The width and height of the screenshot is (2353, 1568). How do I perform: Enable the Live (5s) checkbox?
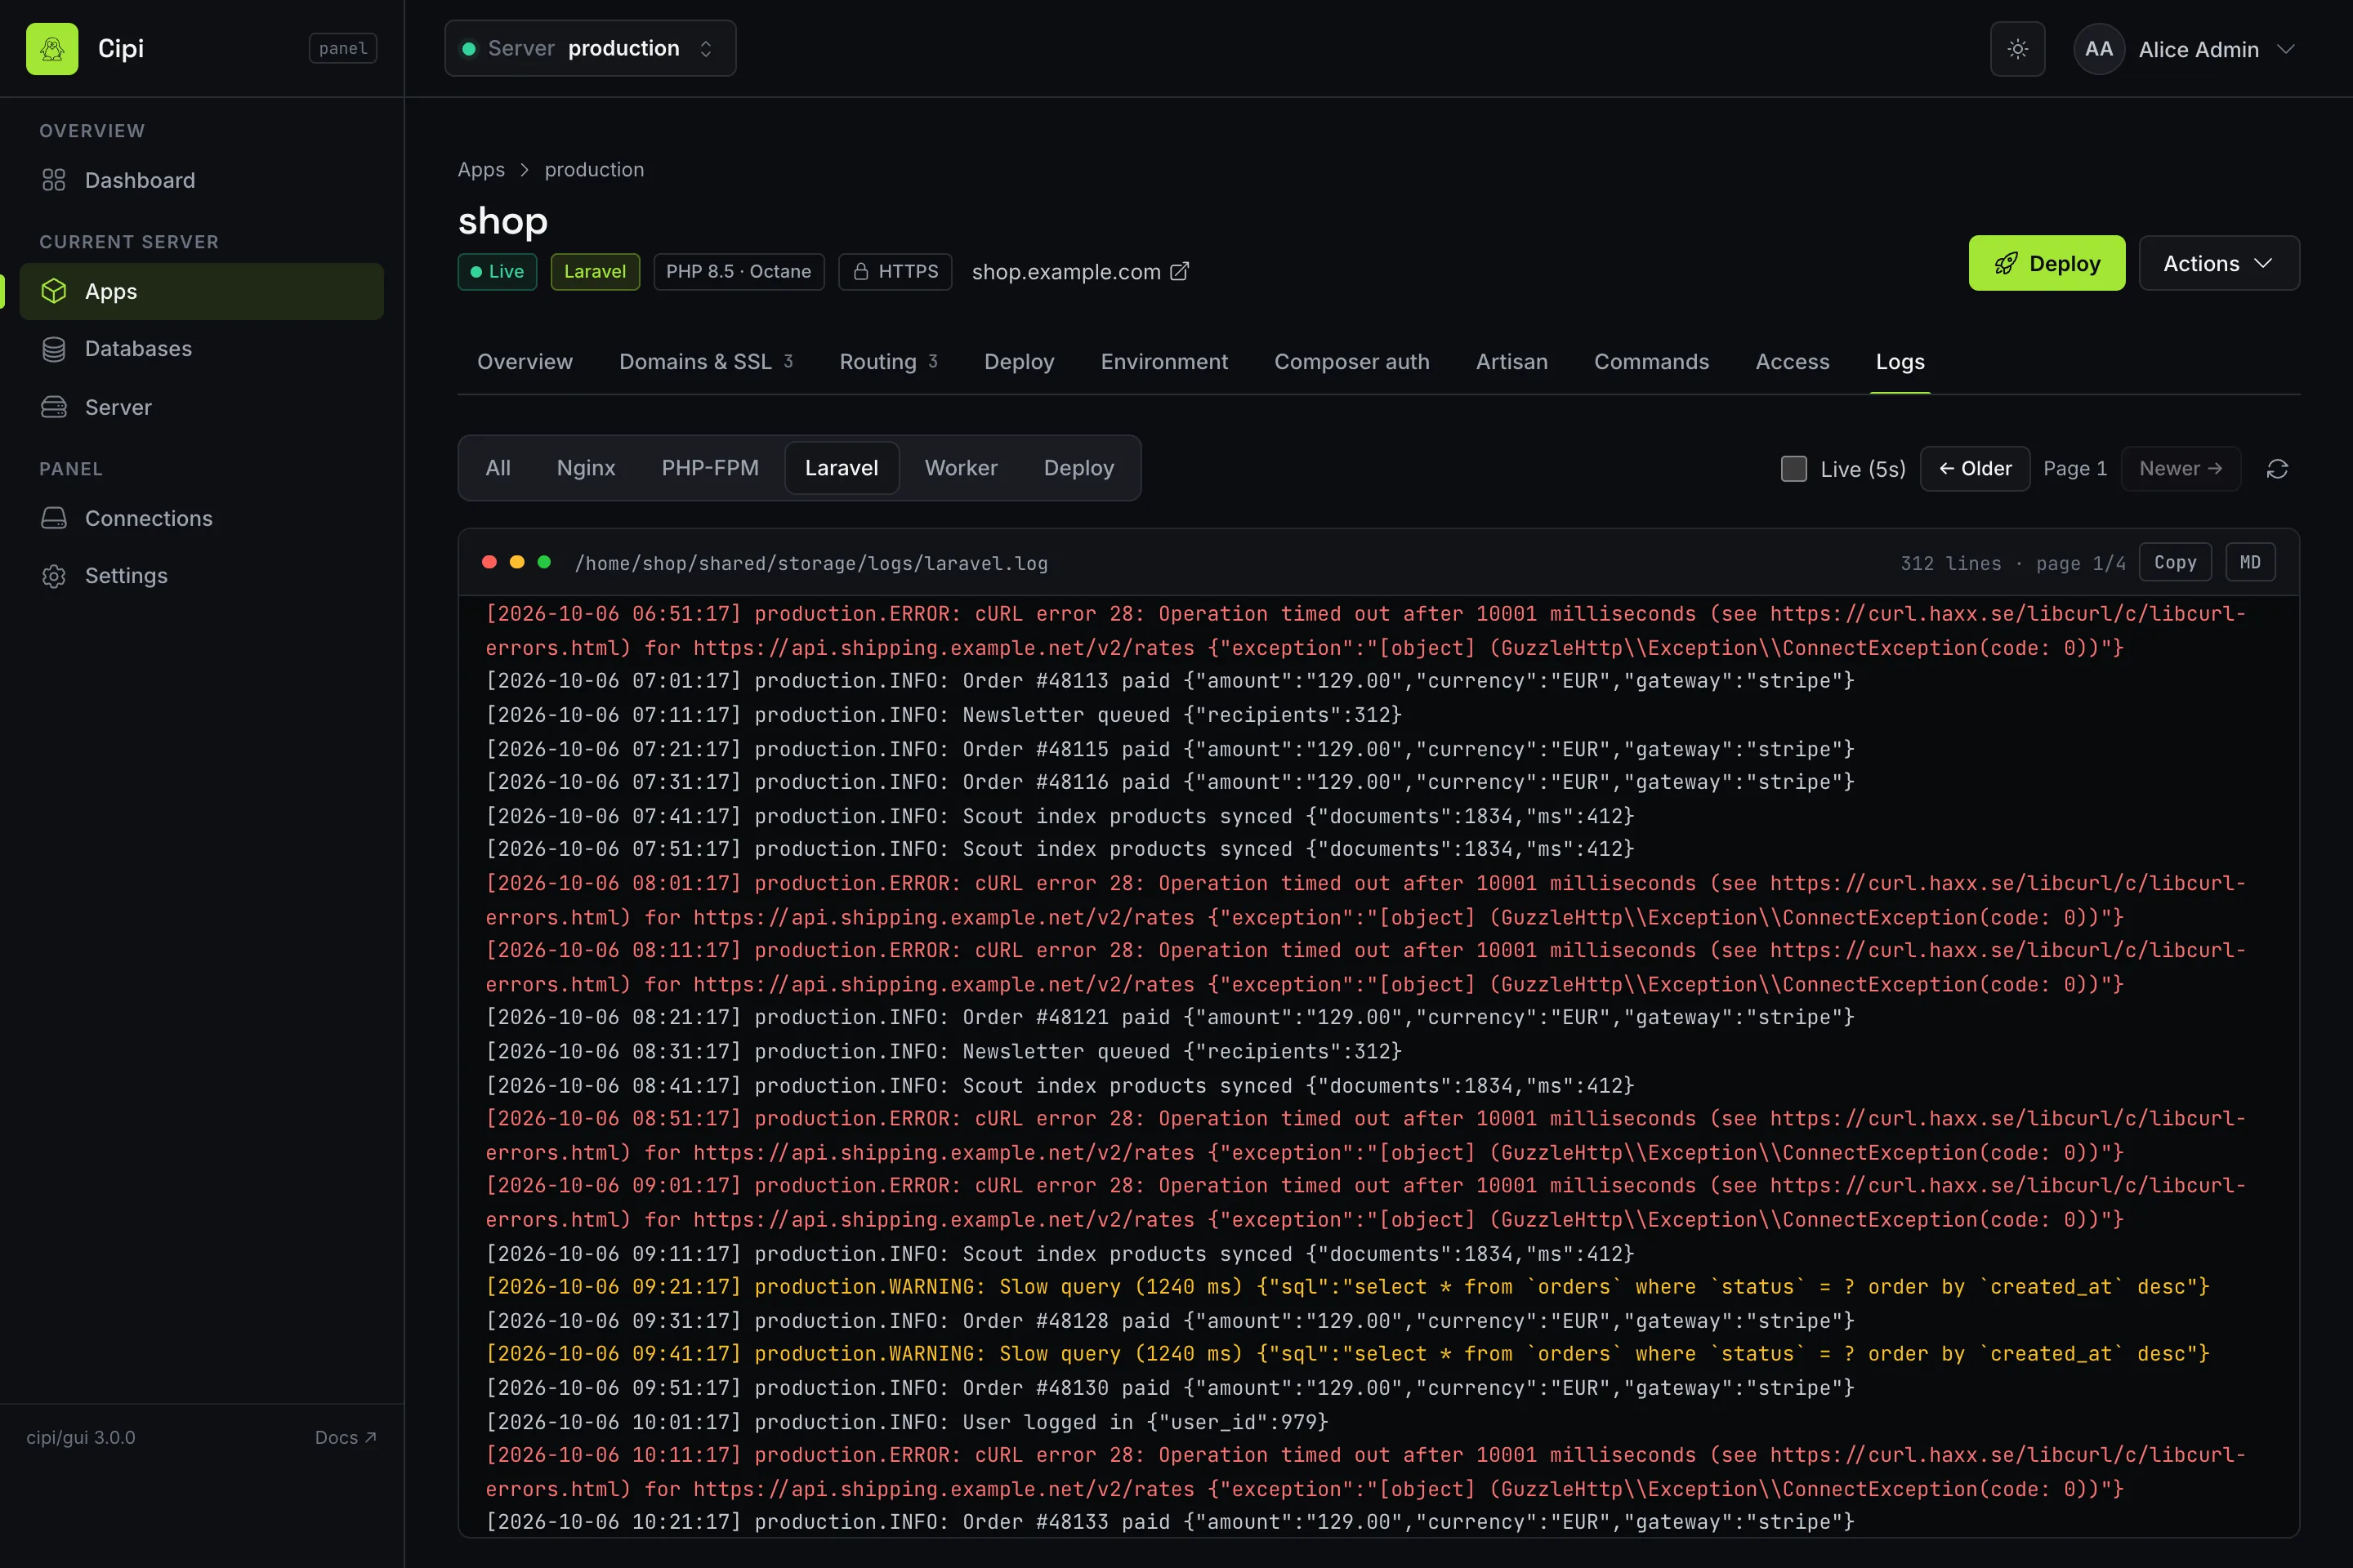tap(1794, 469)
